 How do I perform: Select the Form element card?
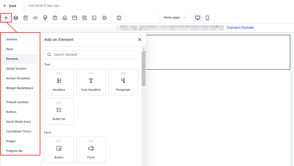[x=91, y=150]
